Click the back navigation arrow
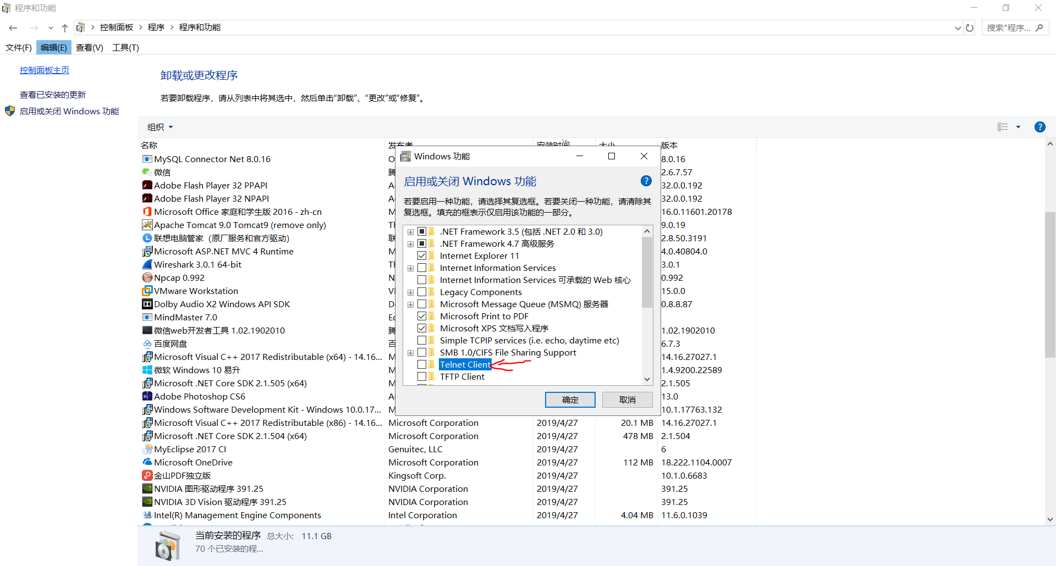The height and width of the screenshot is (566, 1056). (x=13, y=28)
